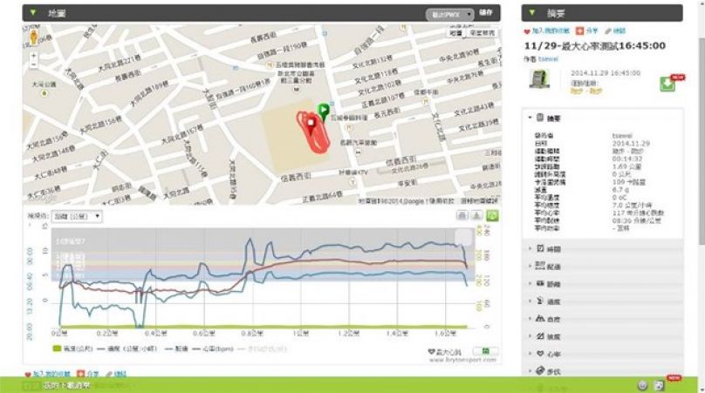This screenshot has height=393, width=705.
Task: Click the heart add-to-favorites icon
Action: coord(527,30)
